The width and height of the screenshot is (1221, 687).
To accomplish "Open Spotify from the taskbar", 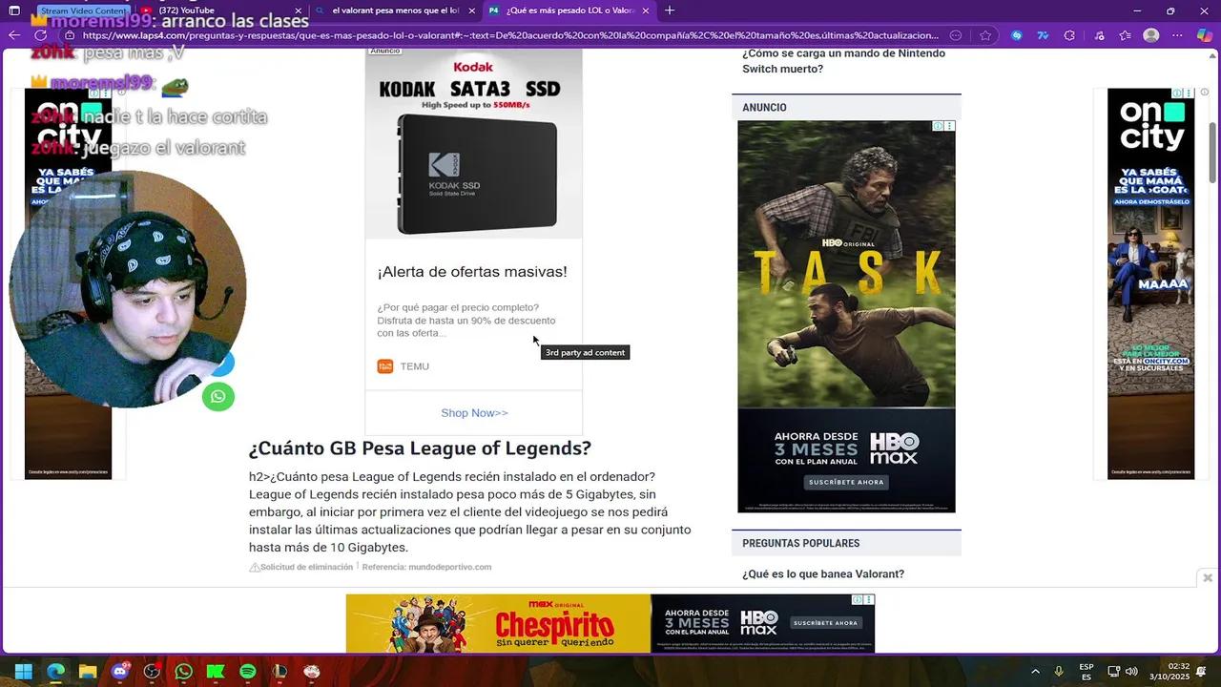I will coord(248,672).
